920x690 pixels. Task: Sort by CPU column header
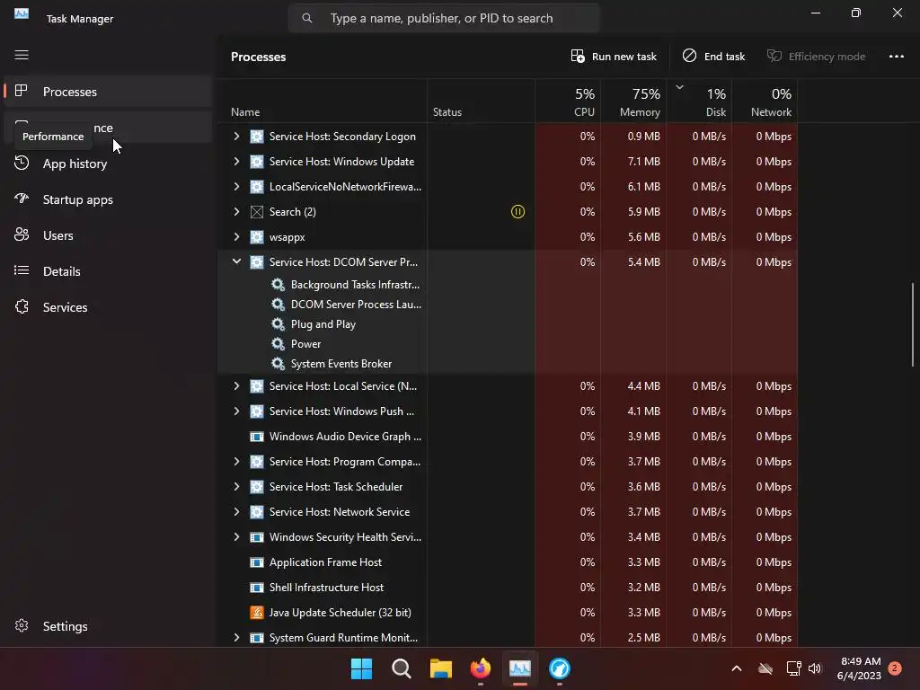click(x=568, y=102)
